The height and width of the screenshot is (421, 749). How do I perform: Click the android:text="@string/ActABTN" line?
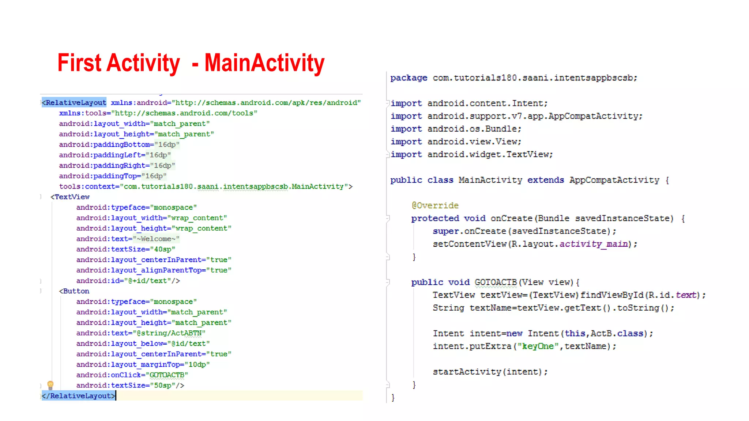point(141,333)
